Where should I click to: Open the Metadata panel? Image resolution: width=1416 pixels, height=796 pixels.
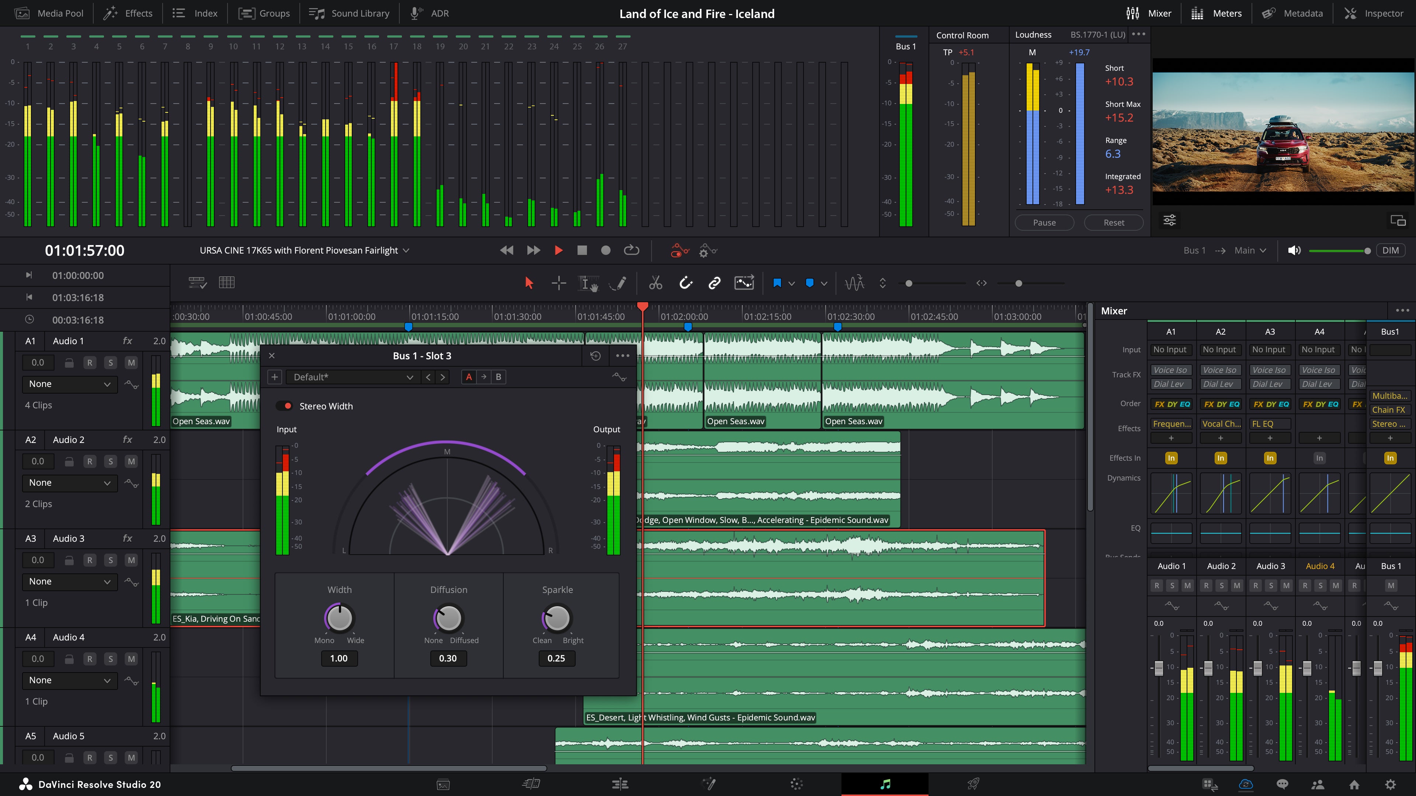[1292, 13]
